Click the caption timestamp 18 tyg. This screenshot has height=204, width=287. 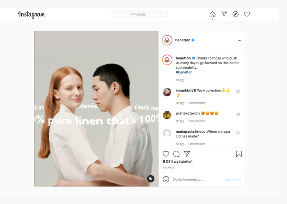coord(180,80)
